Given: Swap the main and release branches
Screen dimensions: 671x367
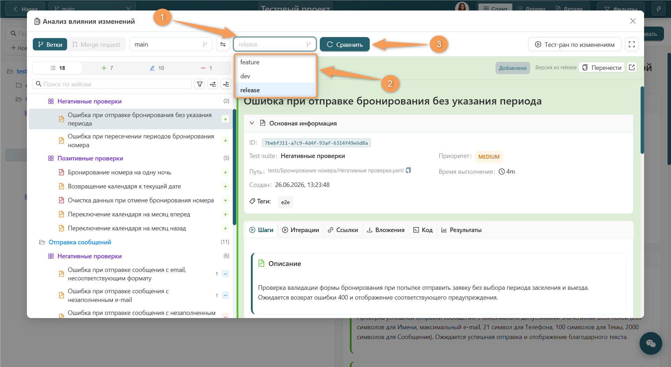Looking at the screenshot, I should click(223, 44).
